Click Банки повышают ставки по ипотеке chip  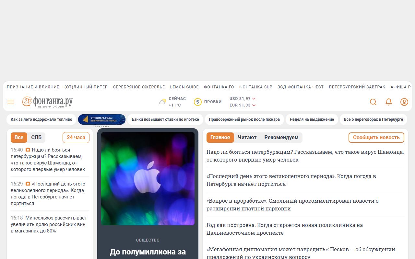pyautogui.click(x=165, y=119)
